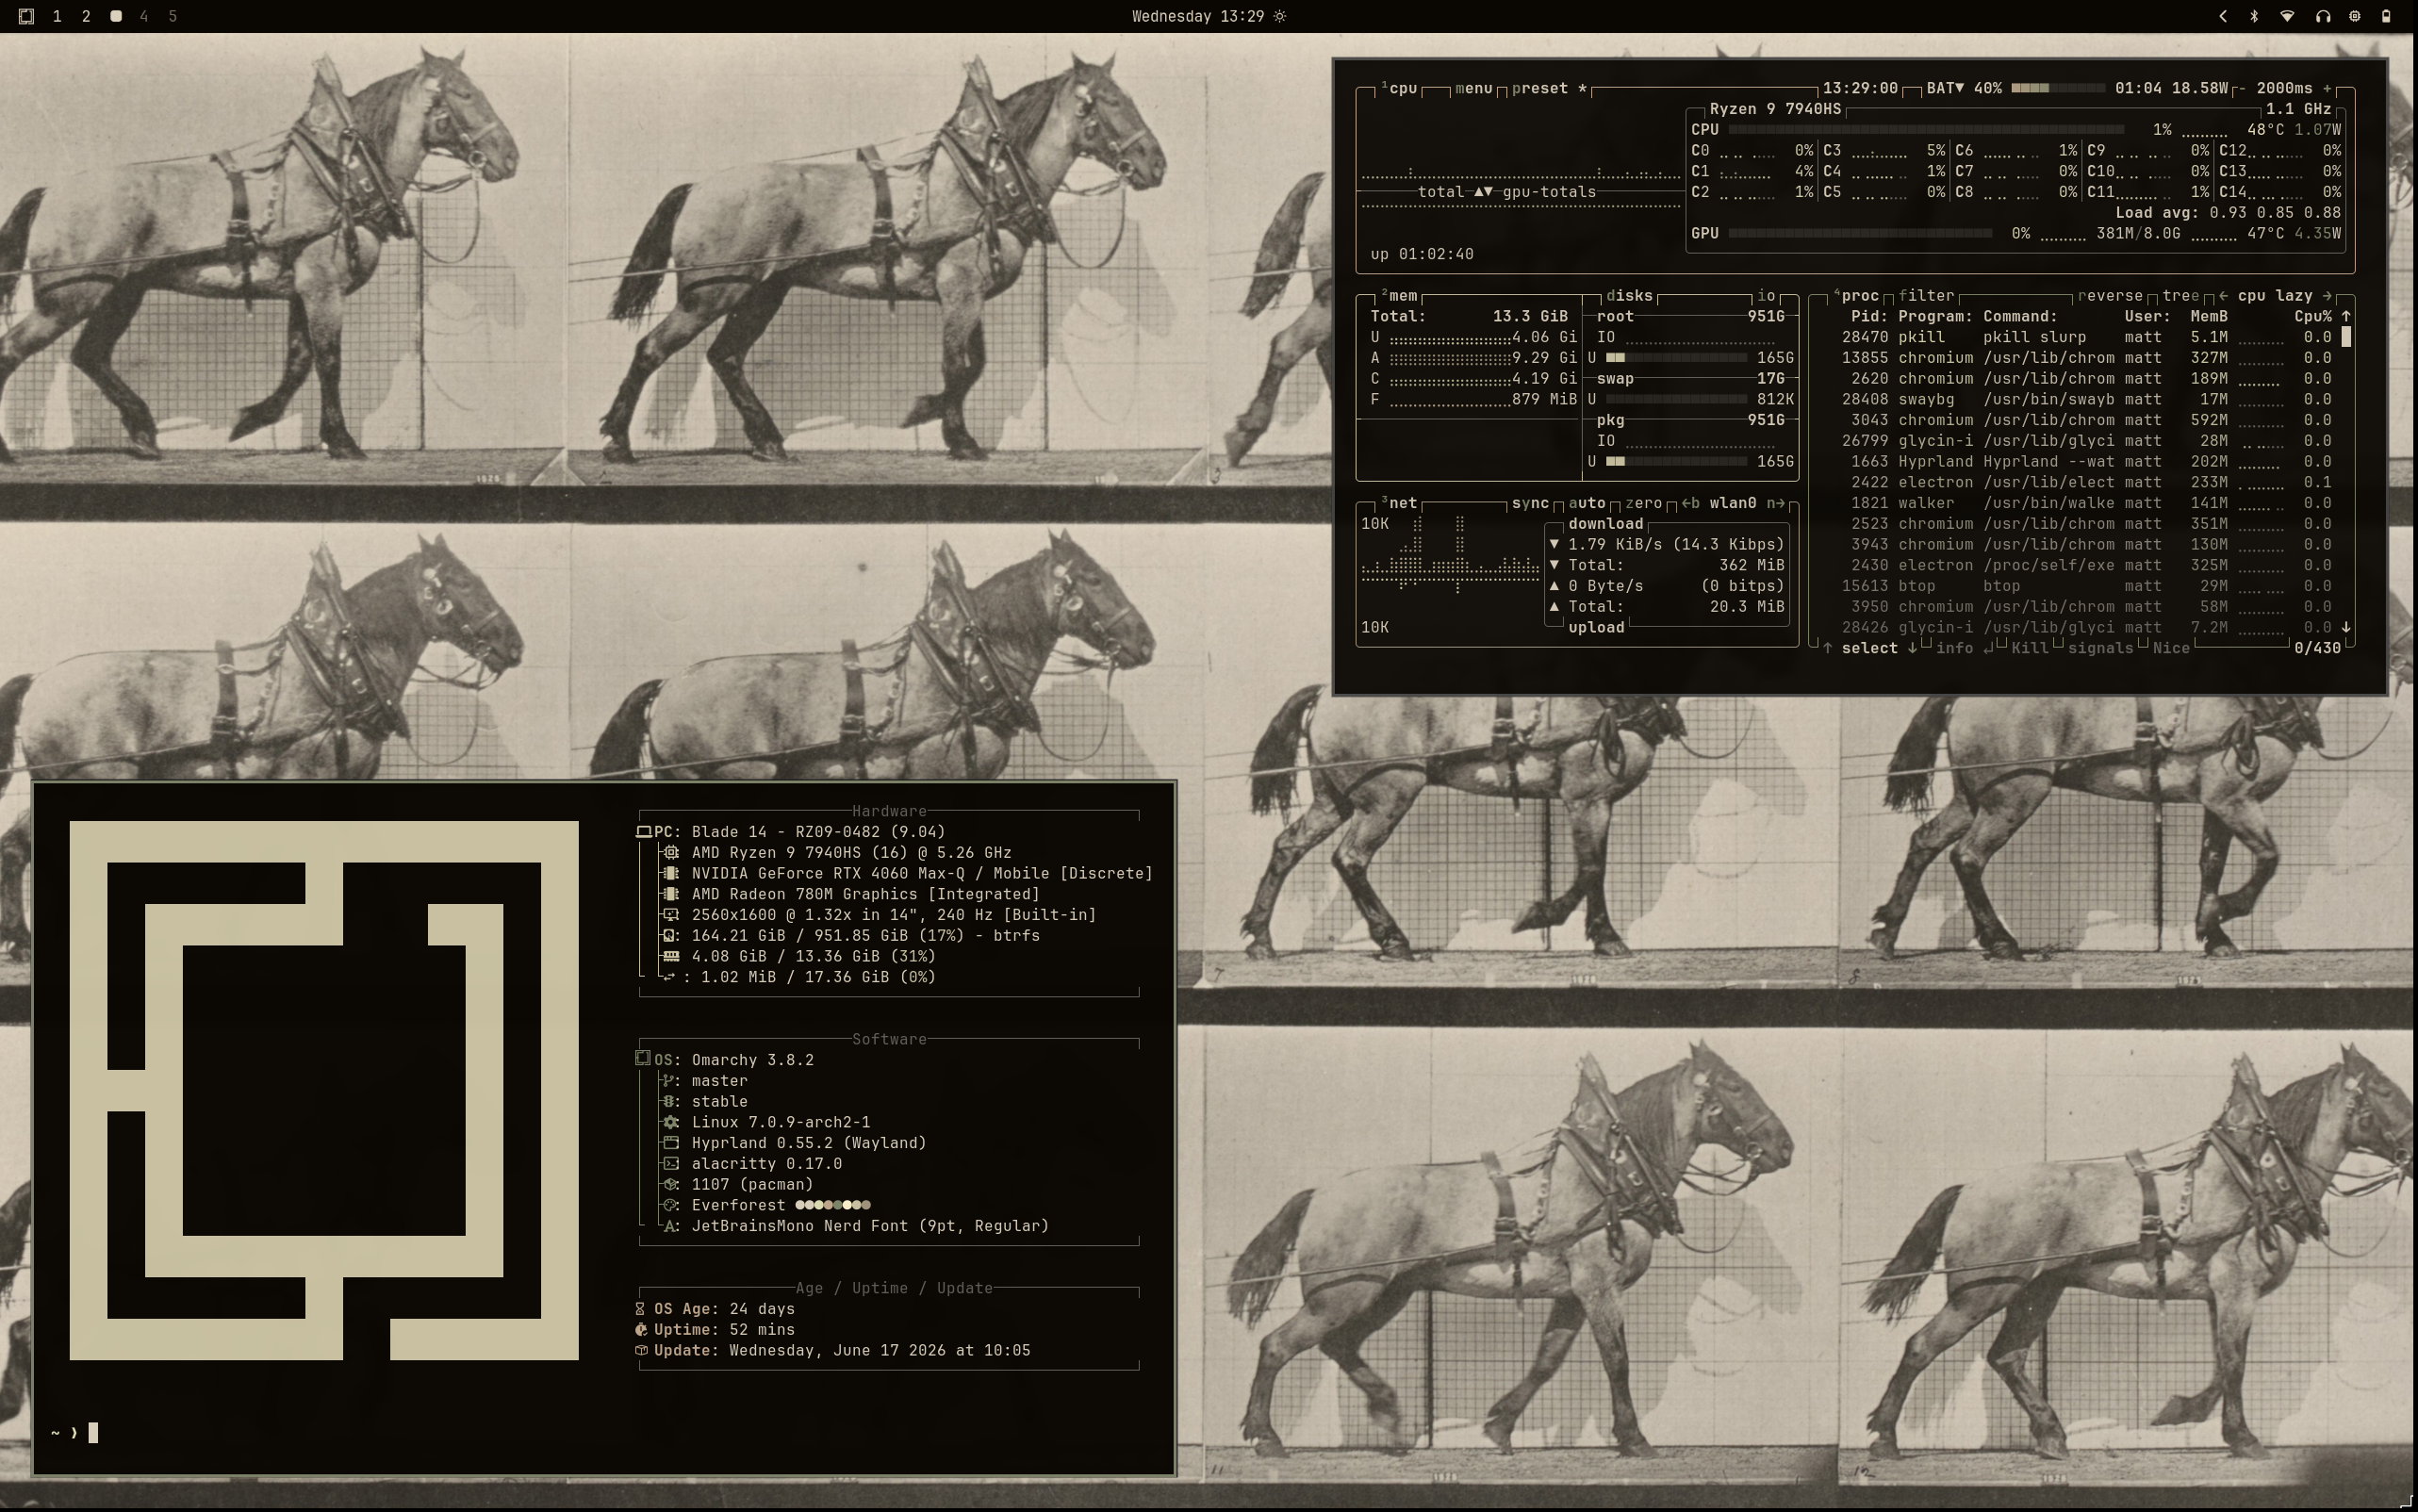Switch to workspace 1
The width and height of the screenshot is (2418, 1512).
(x=57, y=16)
